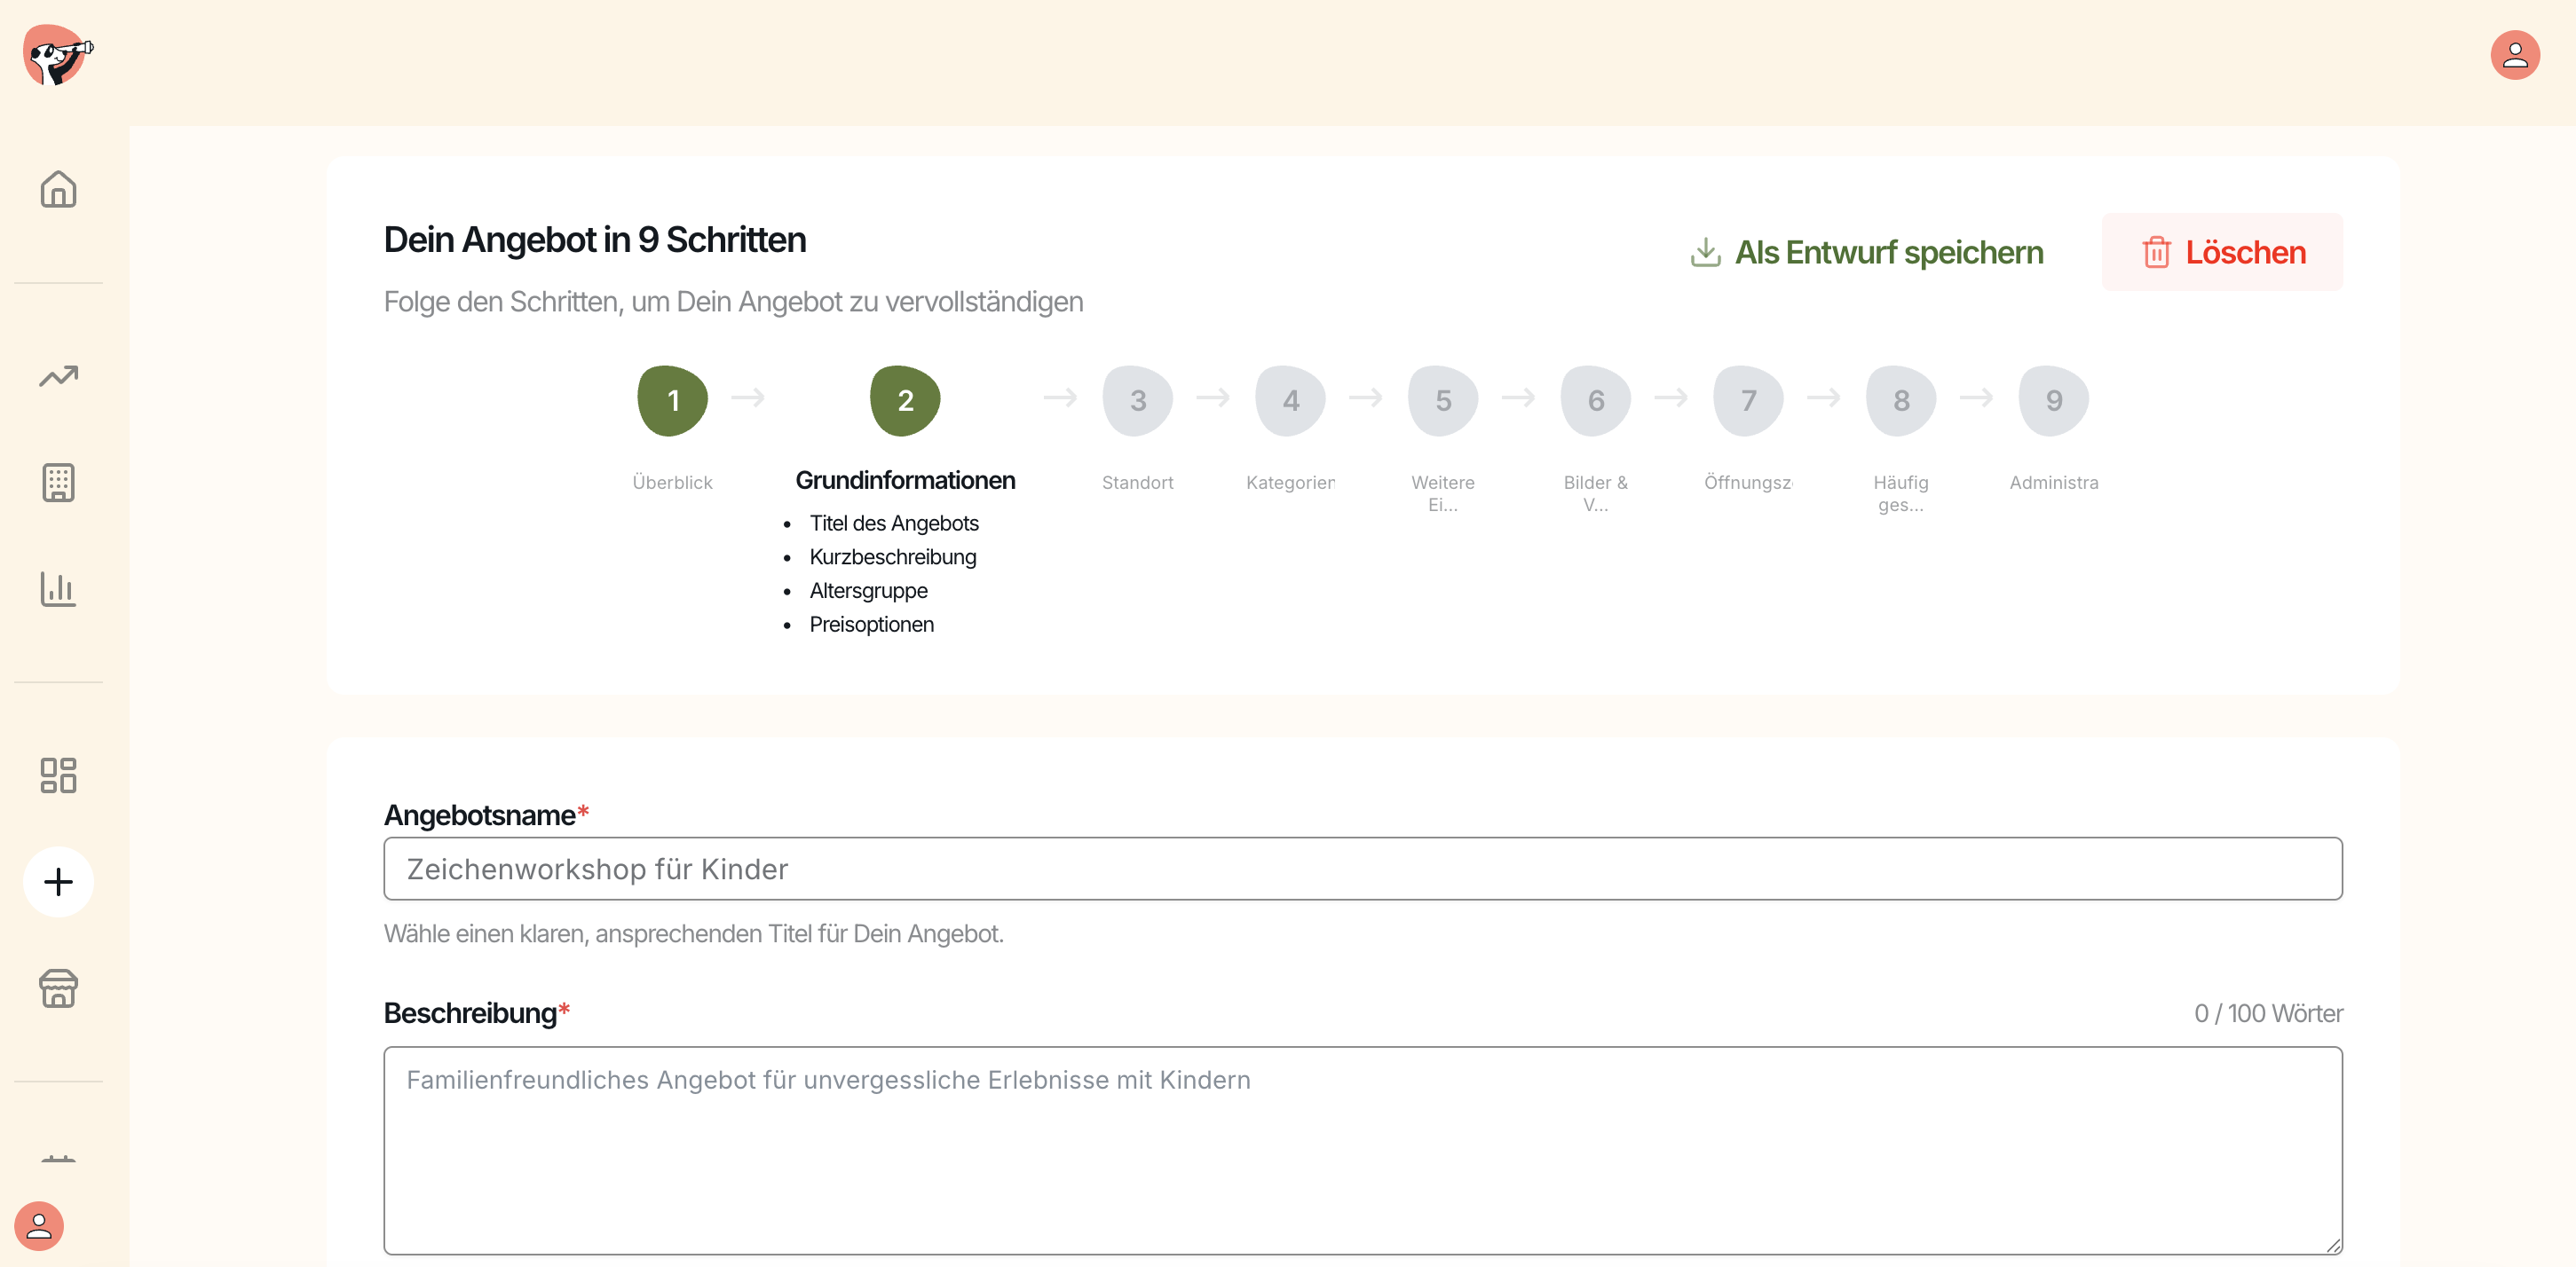Jump to step 4 Kategorien
This screenshot has height=1267, width=2576.
[x=1290, y=401]
